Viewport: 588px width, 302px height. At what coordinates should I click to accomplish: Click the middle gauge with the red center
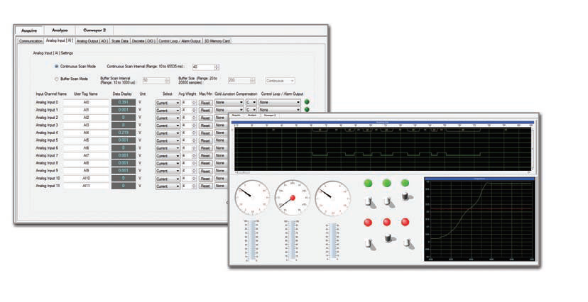(x=292, y=198)
